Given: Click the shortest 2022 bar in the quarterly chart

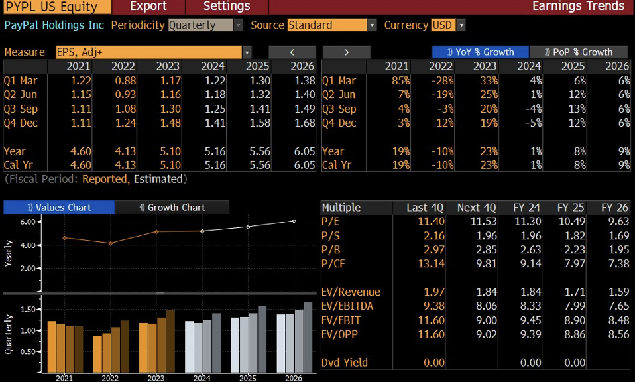Looking at the screenshot, I should click(x=97, y=354).
